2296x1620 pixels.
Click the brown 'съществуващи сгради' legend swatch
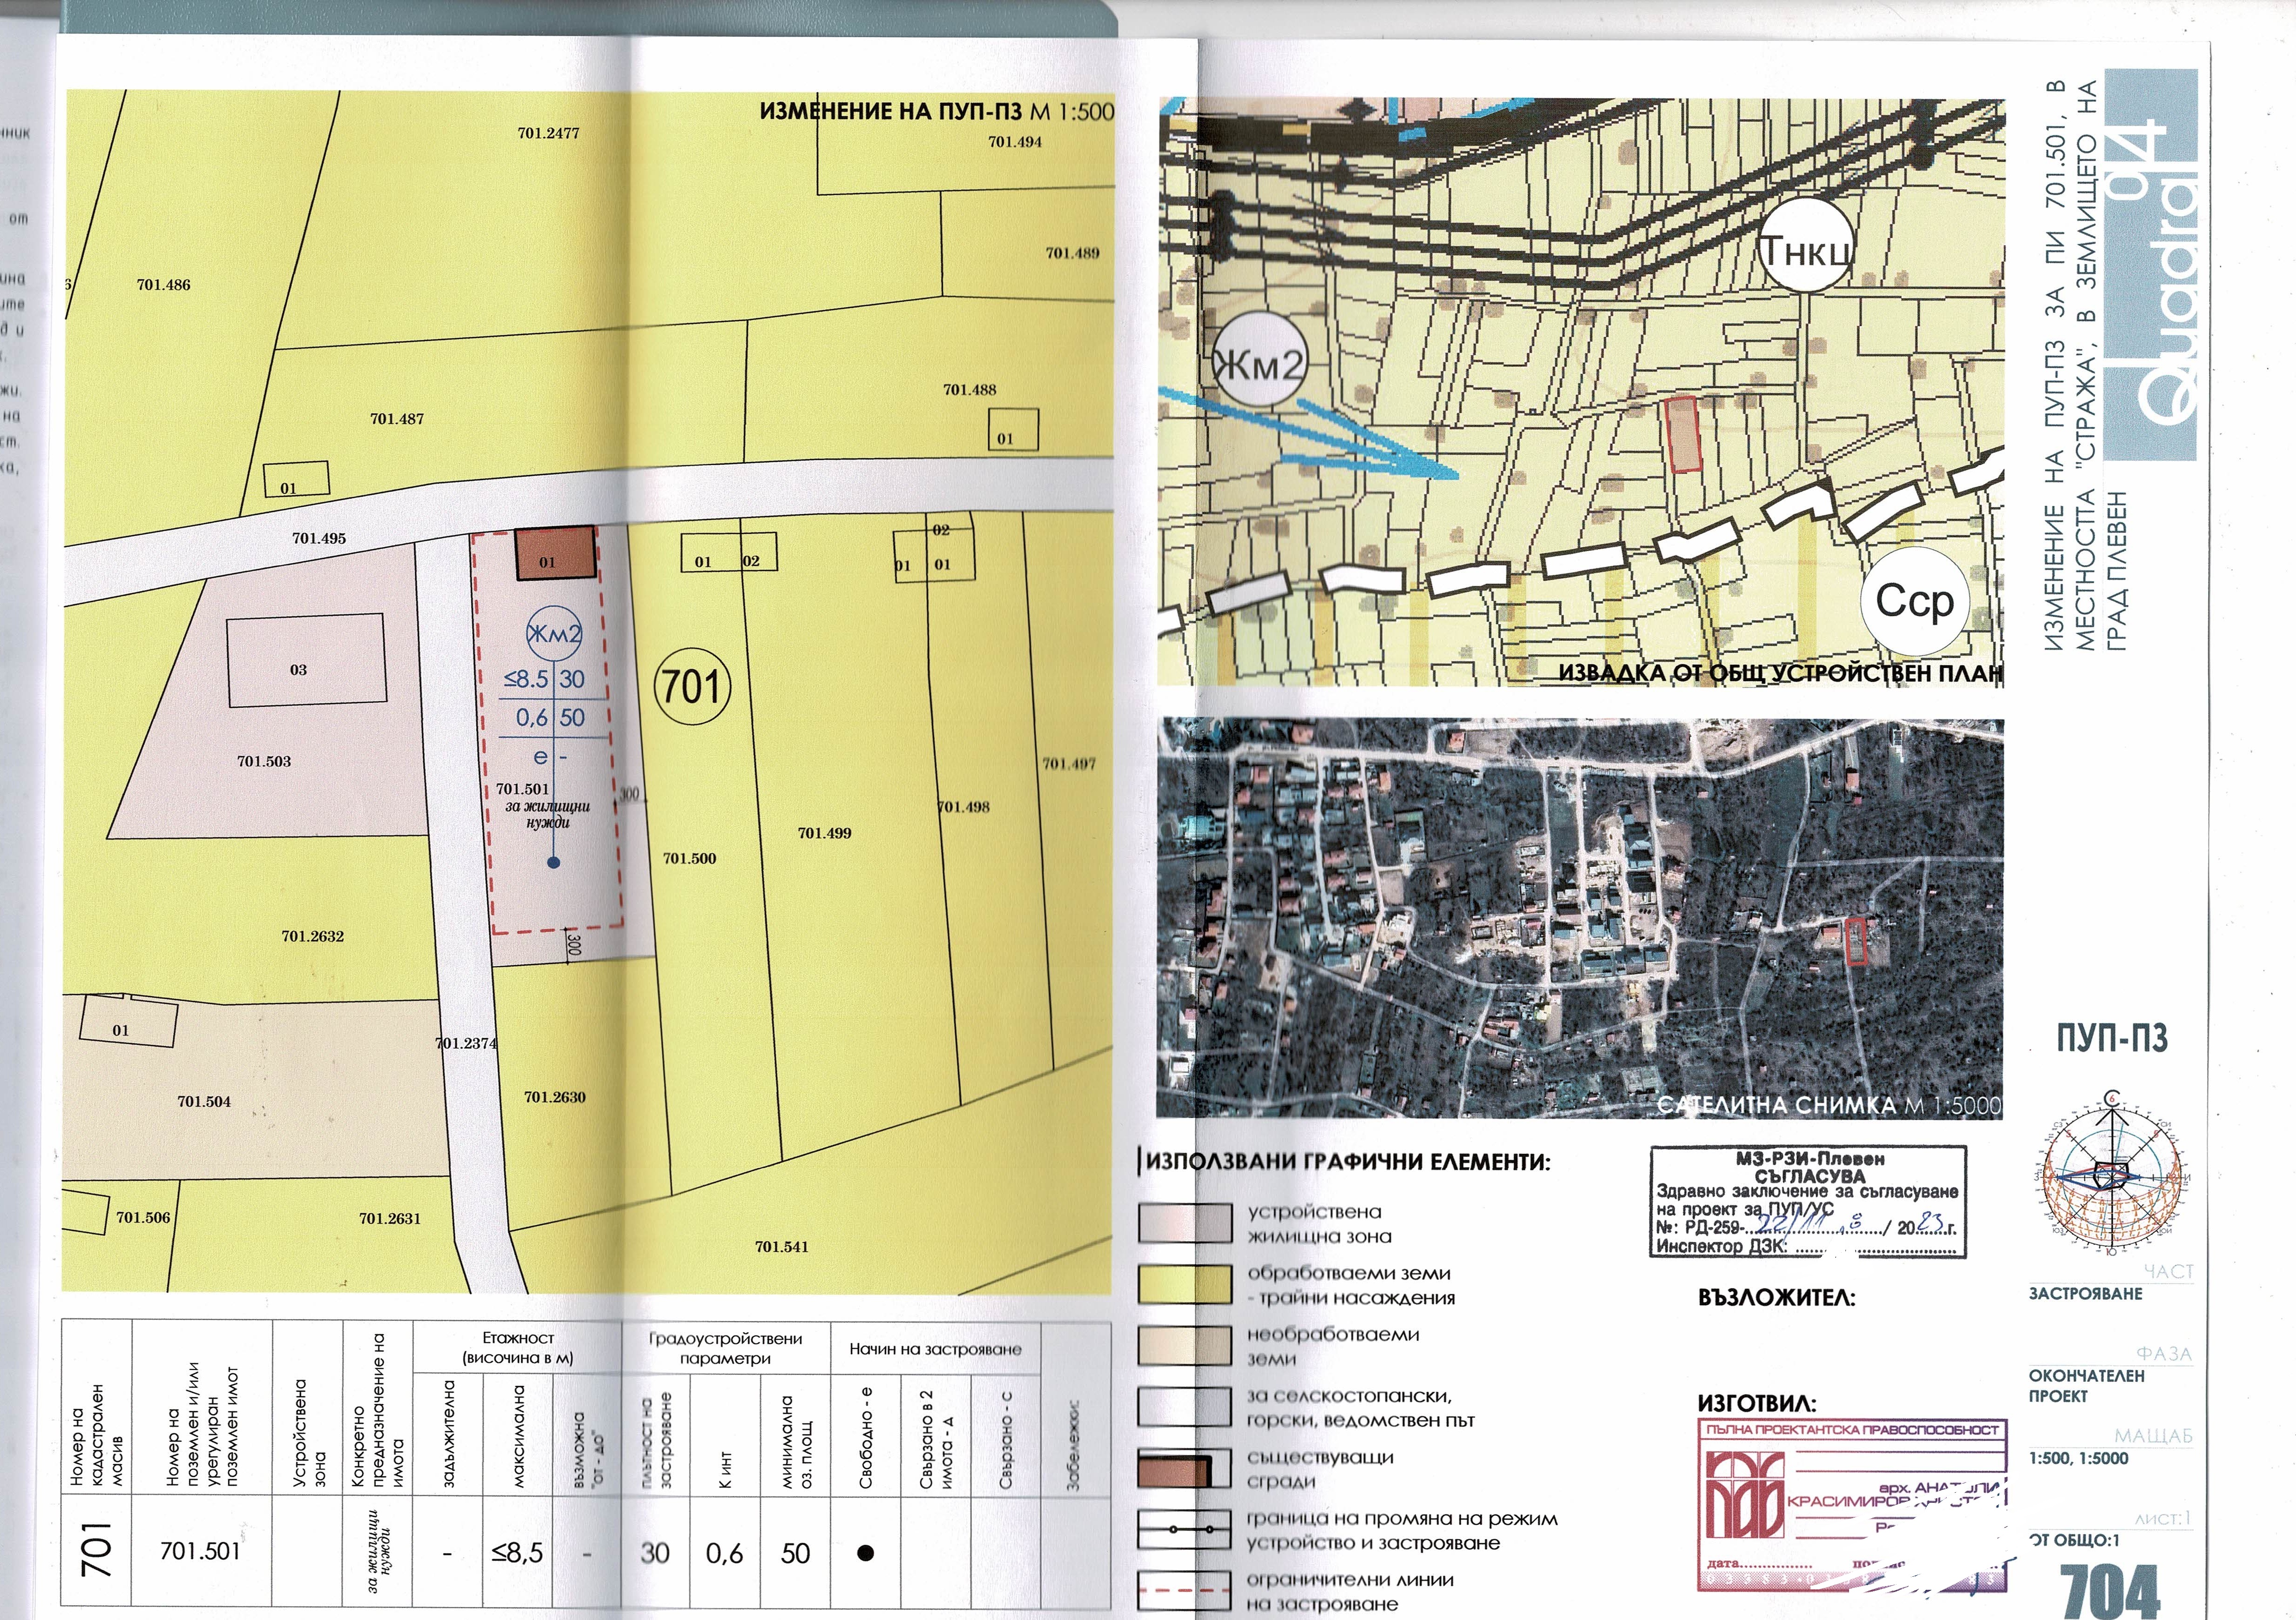coord(1184,1469)
